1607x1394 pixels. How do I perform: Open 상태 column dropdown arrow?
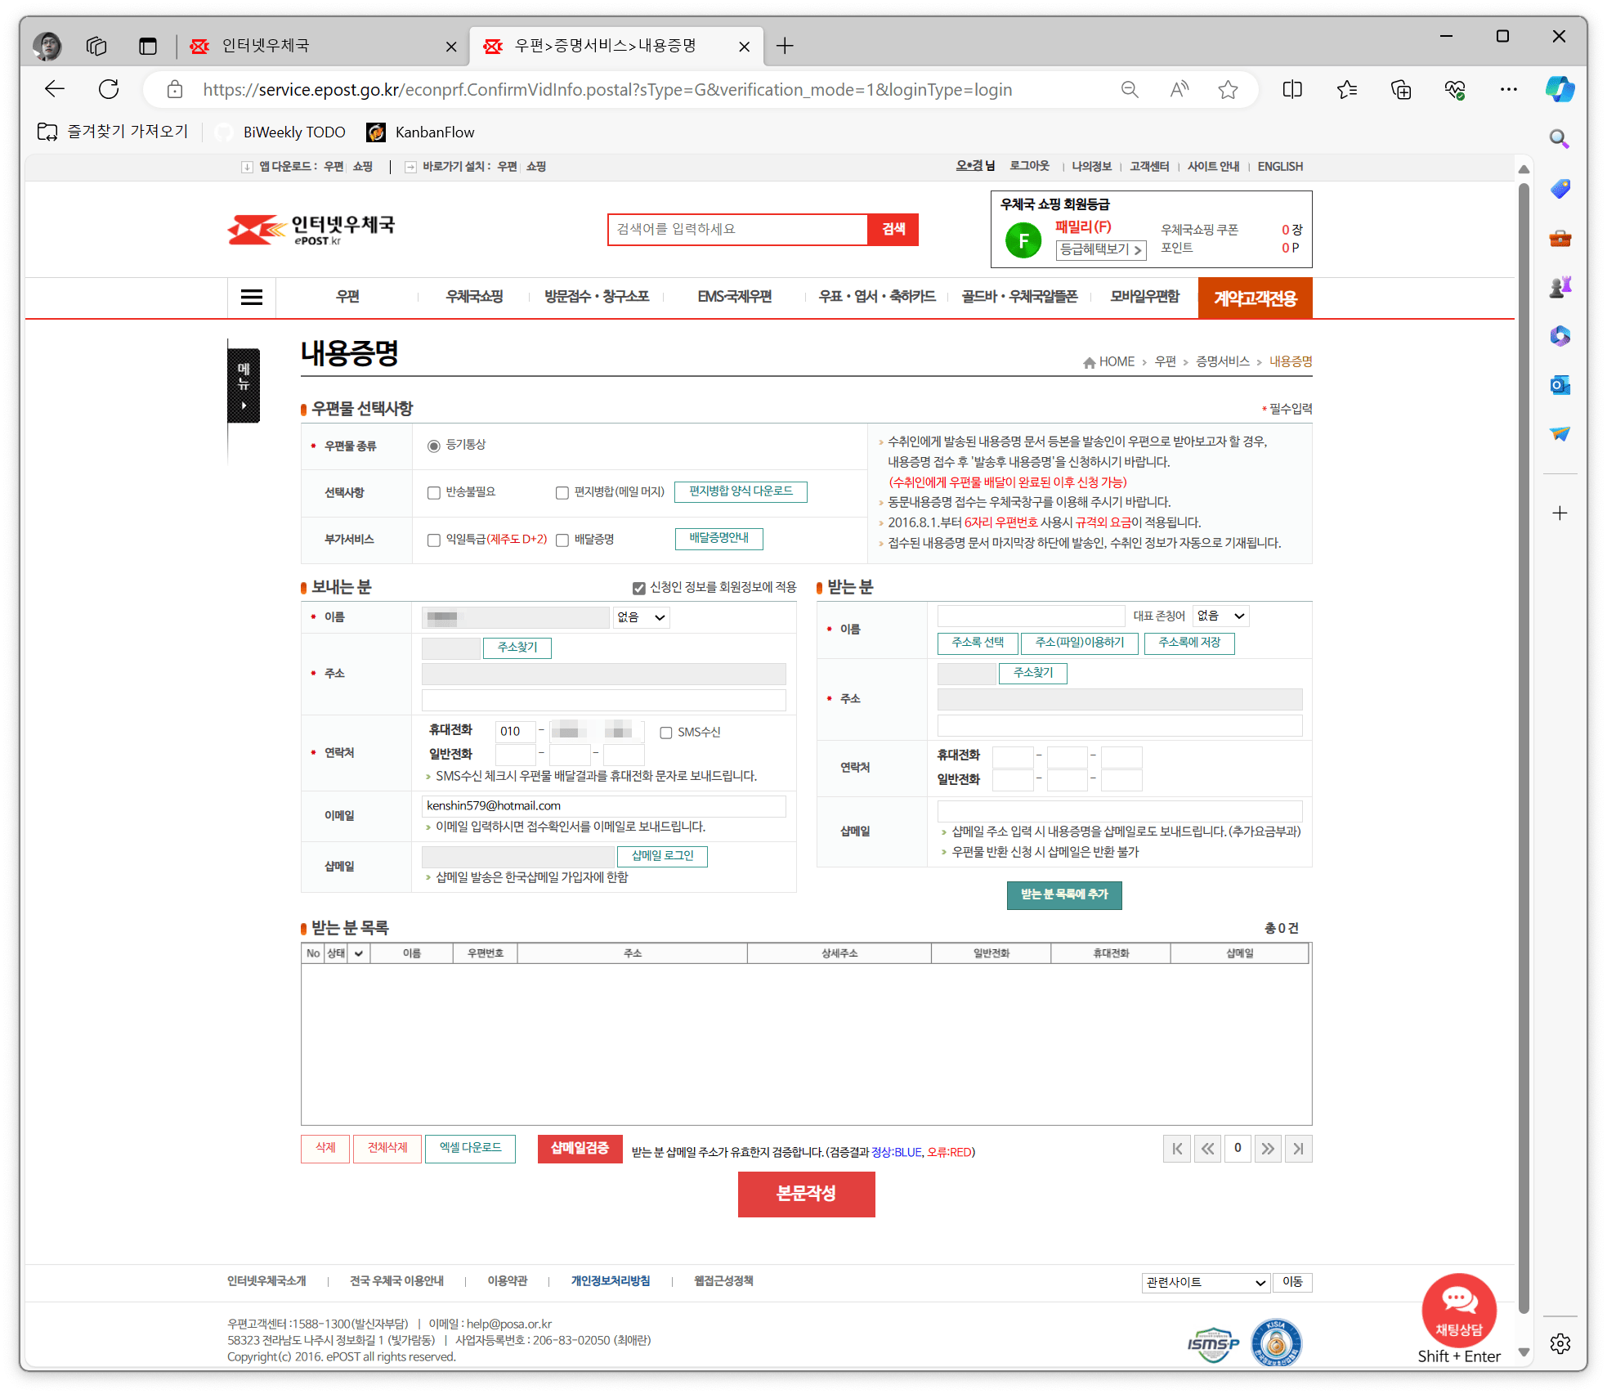pyautogui.click(x=359, y=953)
